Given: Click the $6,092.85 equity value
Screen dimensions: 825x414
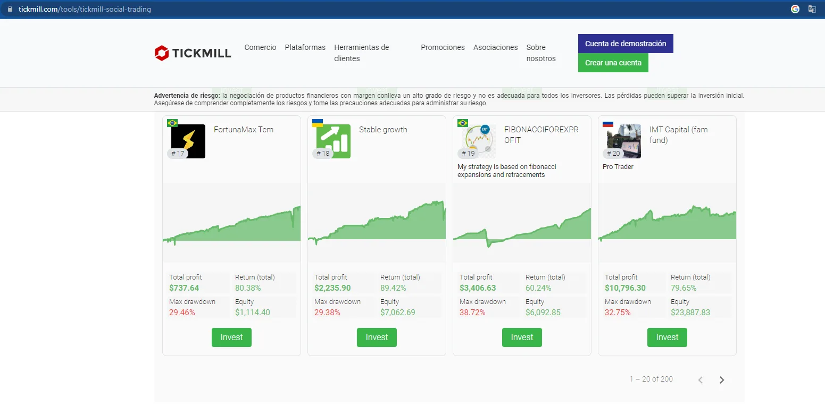Looking at the screenshot, I should pos(543,312).
